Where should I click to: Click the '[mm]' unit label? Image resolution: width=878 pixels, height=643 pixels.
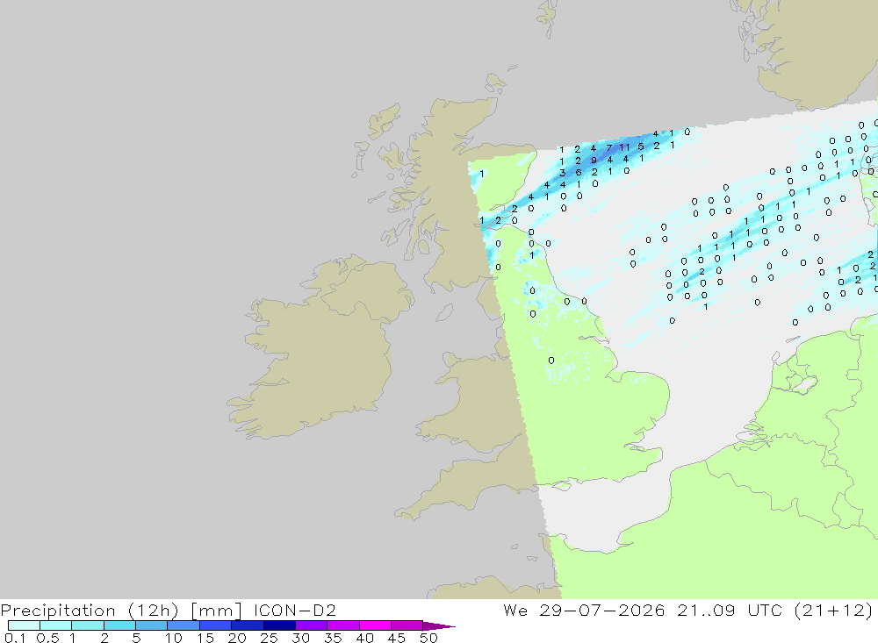click(216, 611)
